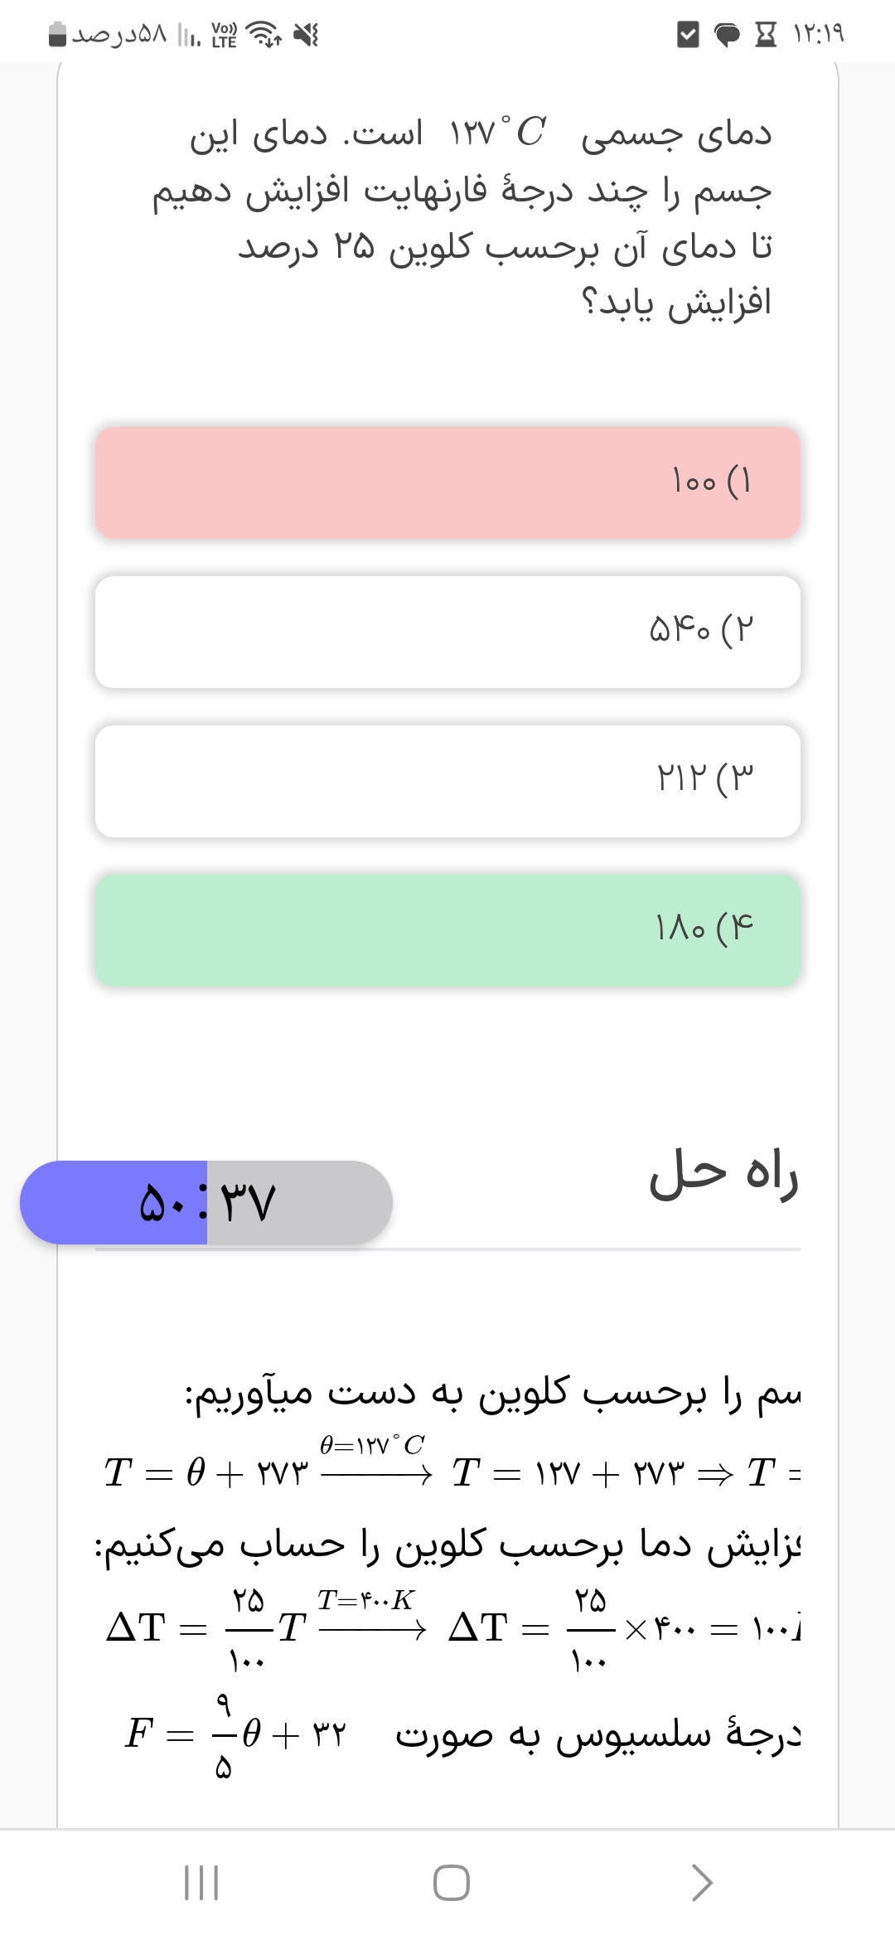Tap the back arrow navigation button

701,1882
